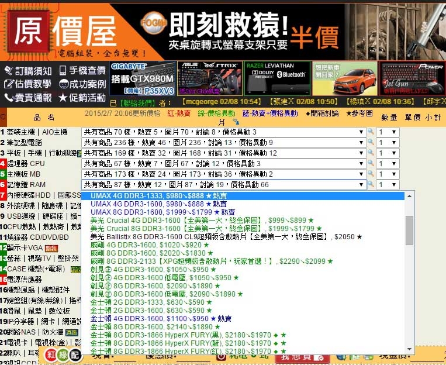
Task: Expand the 主機板 MB product dropdown
Action: click(224, 174)
